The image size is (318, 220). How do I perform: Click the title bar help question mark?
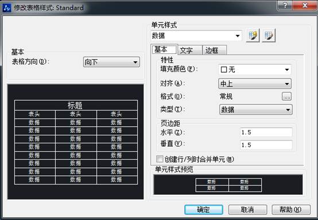[x=285, y=5]
